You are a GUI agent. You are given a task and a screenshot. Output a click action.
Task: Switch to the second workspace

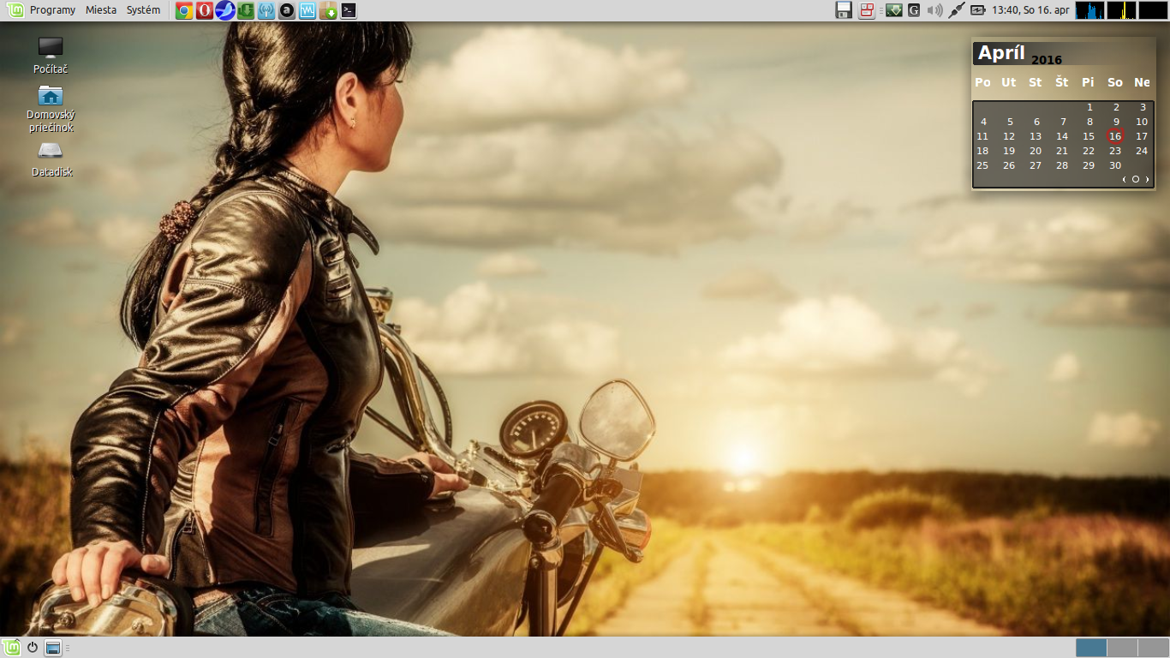tap(1122, 648)
